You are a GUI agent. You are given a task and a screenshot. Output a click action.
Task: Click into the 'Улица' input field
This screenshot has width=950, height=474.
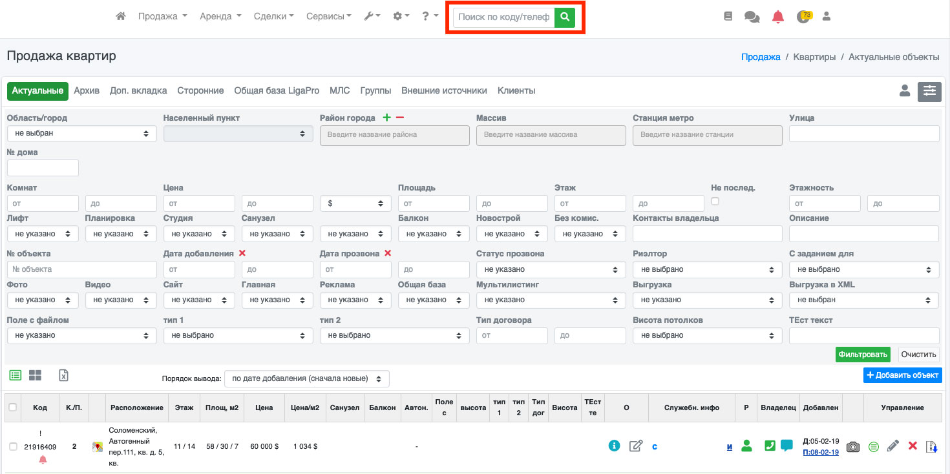[x=863, y=134]
